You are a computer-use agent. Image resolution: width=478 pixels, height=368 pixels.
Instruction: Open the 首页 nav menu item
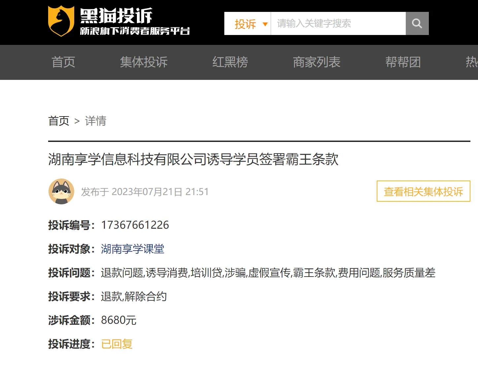[x=63, y=62]
